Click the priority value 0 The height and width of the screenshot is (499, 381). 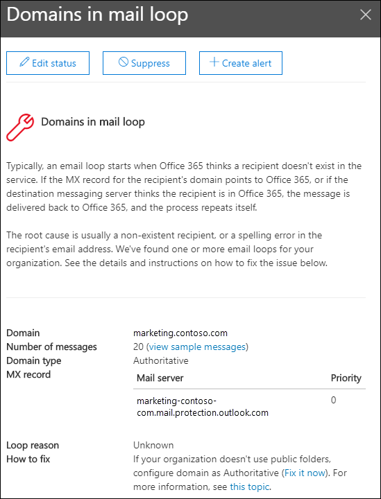(x=333, y=400)
